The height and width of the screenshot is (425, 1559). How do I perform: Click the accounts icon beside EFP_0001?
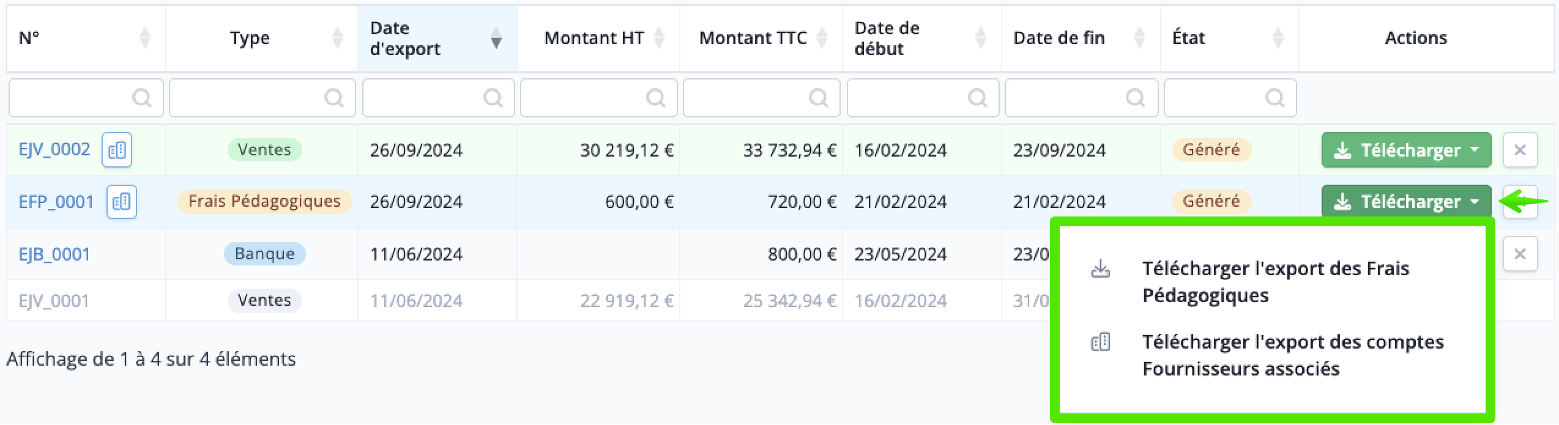click(x=122, y=202)
